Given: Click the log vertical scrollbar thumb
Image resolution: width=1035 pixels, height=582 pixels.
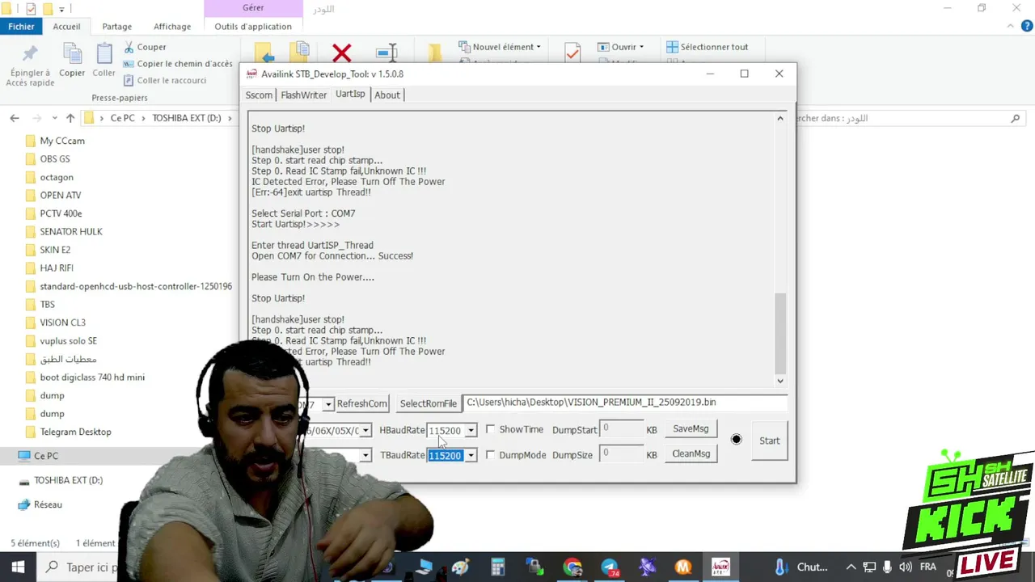Looking at the screenshot, I should 779,333.
